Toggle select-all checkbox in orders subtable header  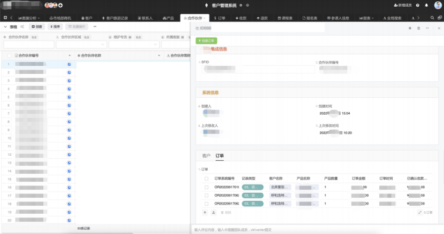207,179
